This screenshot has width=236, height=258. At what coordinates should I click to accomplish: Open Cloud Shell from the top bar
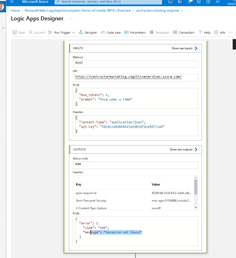pos(170,2)
